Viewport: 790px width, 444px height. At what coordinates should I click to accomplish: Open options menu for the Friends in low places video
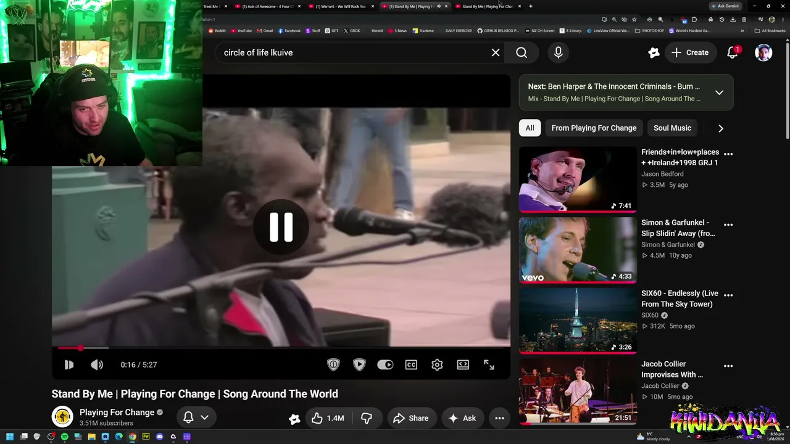728,154
